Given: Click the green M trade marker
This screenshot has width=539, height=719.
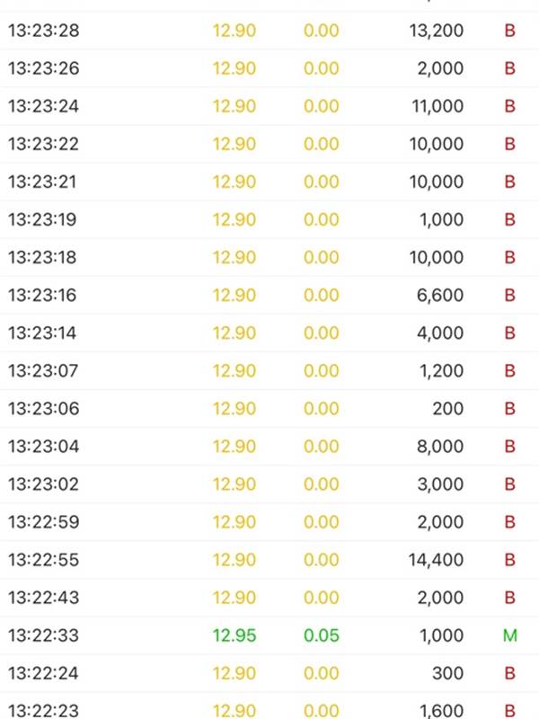Looking at the screenshot, I should [509, 635].
